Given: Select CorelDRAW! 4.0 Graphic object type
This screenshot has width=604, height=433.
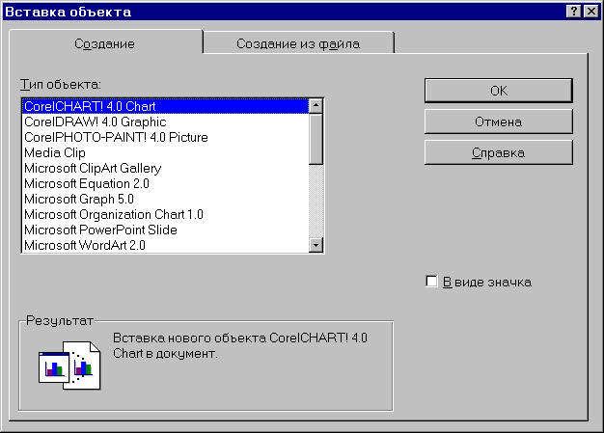Looking at the screenshot, I should [95, 122].
